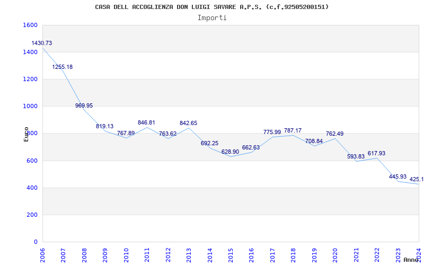Screen dimensions: 424x265
Task: Select the 2019 x-axis year label
Action: click(314, 255)
